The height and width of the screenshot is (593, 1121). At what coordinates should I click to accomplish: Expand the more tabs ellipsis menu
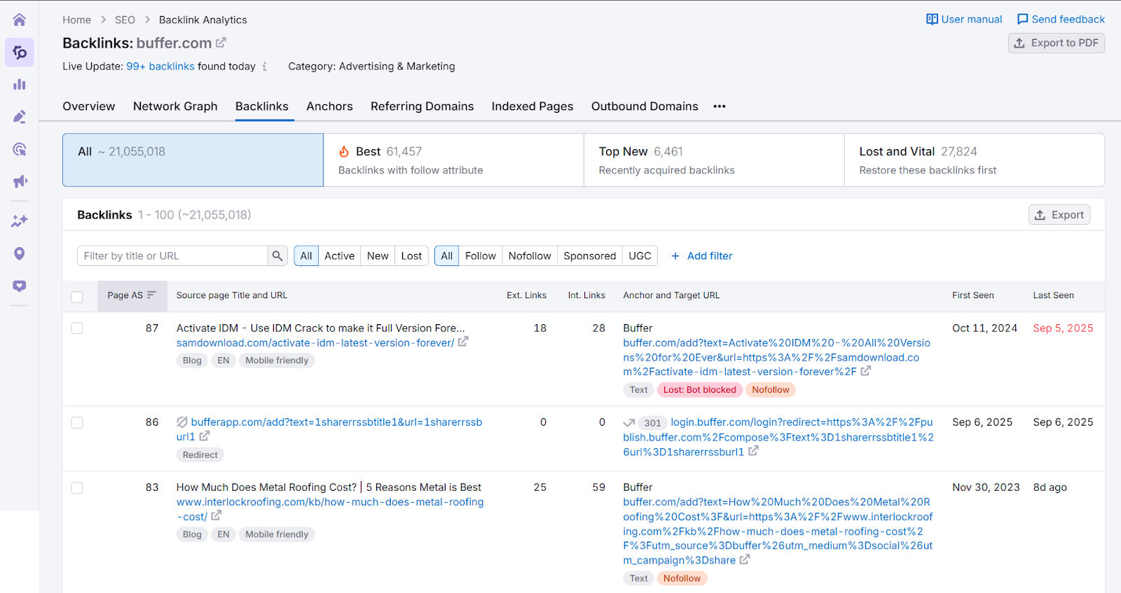(720, 106)
